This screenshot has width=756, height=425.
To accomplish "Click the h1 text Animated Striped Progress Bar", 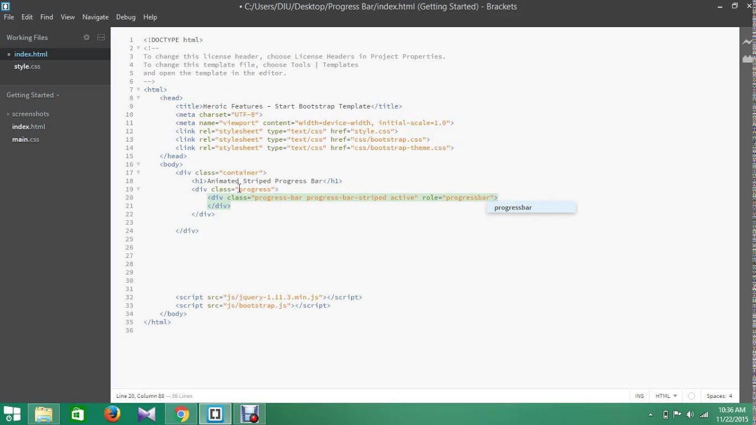I will pos(265,181).
